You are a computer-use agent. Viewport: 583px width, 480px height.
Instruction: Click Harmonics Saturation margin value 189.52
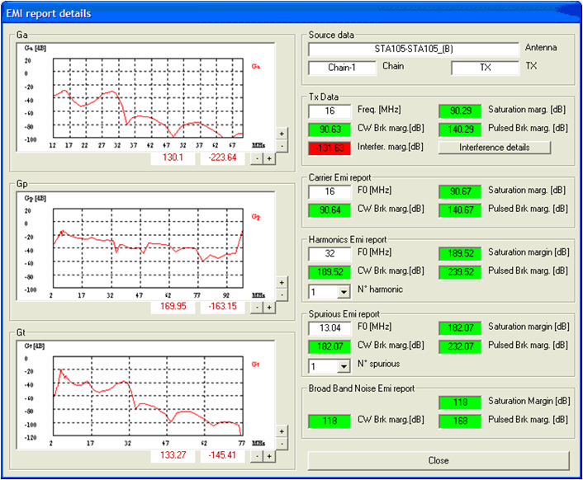pos(460,253)
